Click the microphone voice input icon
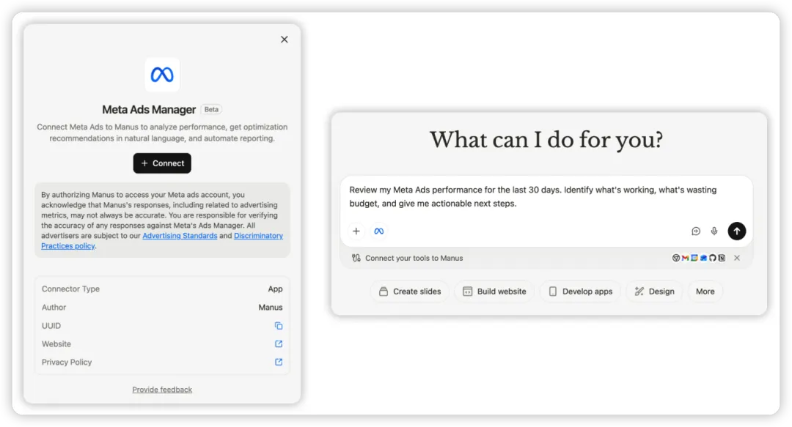The image size is (792, 427). tap(714, 231)
